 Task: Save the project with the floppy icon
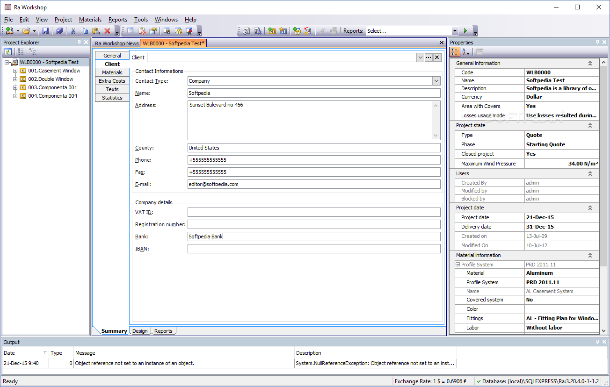coord(45,31)
